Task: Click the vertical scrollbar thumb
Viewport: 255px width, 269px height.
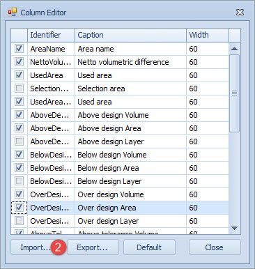Action: [x=235, y=93]
